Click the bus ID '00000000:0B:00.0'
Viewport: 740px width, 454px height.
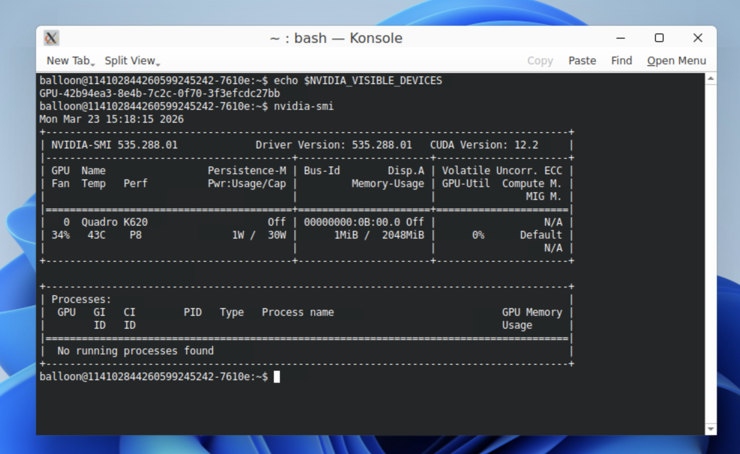click(352, 222)
